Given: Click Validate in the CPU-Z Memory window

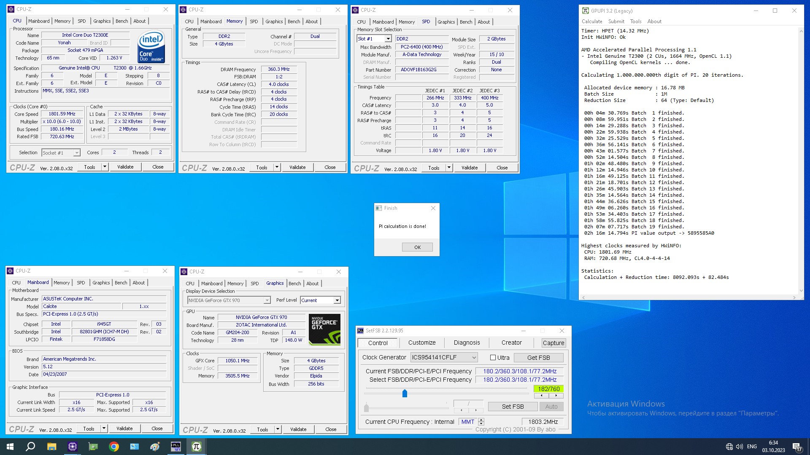Looking at the screenshot, I should tap(297, 167).
